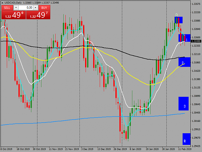Click the 11 Nov 2019 date label
This screenshot has width=202, height=152.
click(x=56, y=149)
